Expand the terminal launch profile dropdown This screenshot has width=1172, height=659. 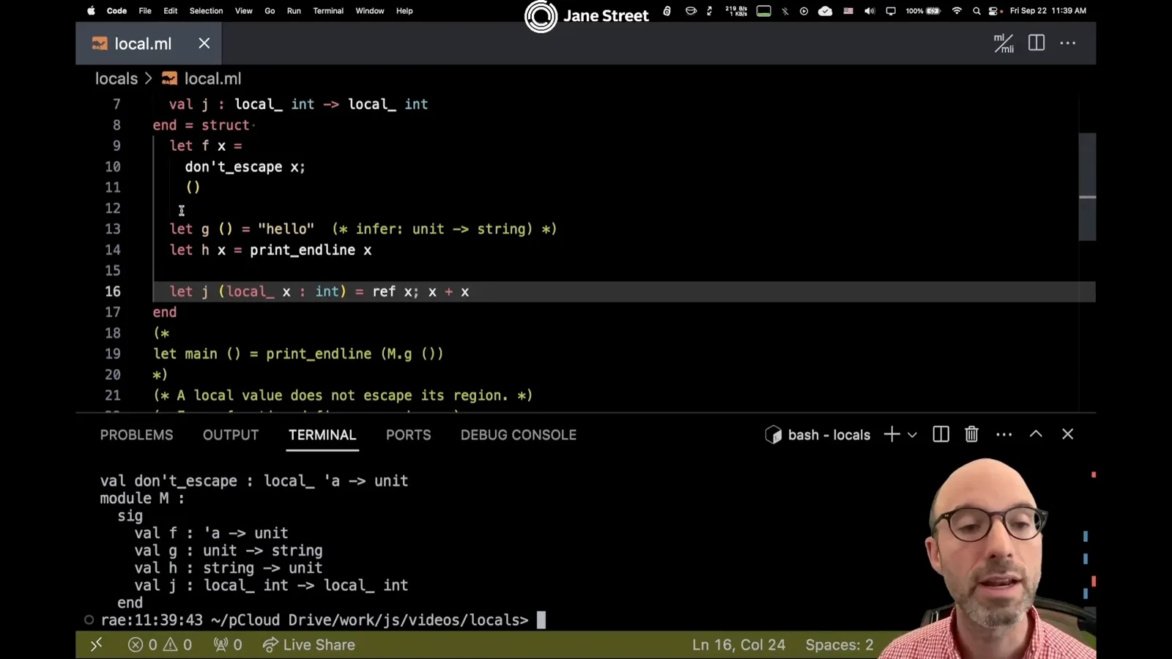click(912, 435)
